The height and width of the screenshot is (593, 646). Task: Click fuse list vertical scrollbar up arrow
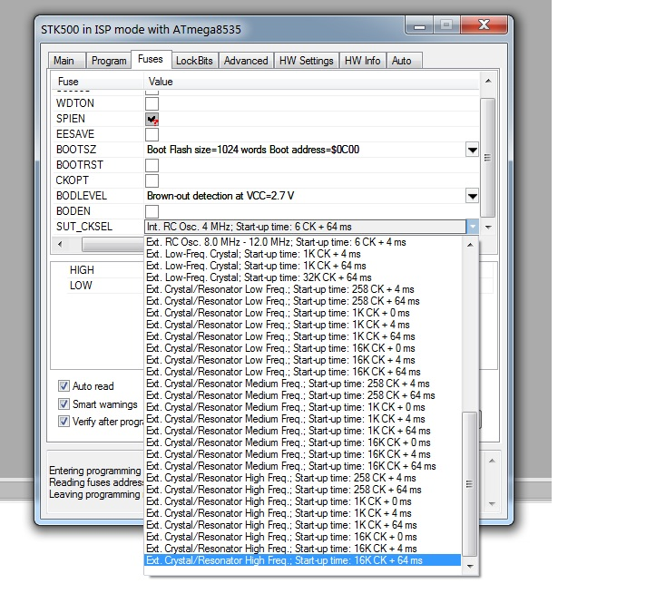pos(488,81)
